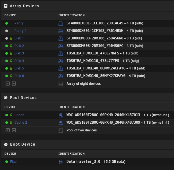Click the list icon beside Array of eight devices
Viewport: 174px width, 170px height.
(61, 84)
